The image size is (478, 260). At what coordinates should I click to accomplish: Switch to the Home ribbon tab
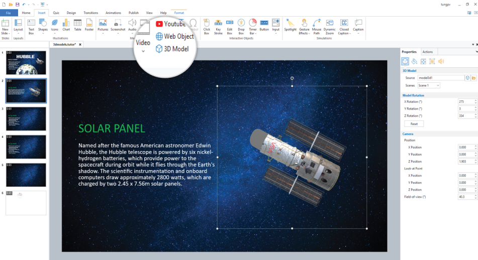26,13
